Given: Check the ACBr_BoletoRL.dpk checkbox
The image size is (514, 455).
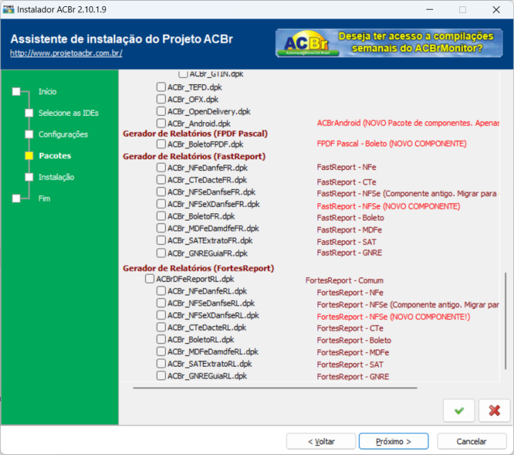Looking at the screenshot, I should [x=161, y=339].
